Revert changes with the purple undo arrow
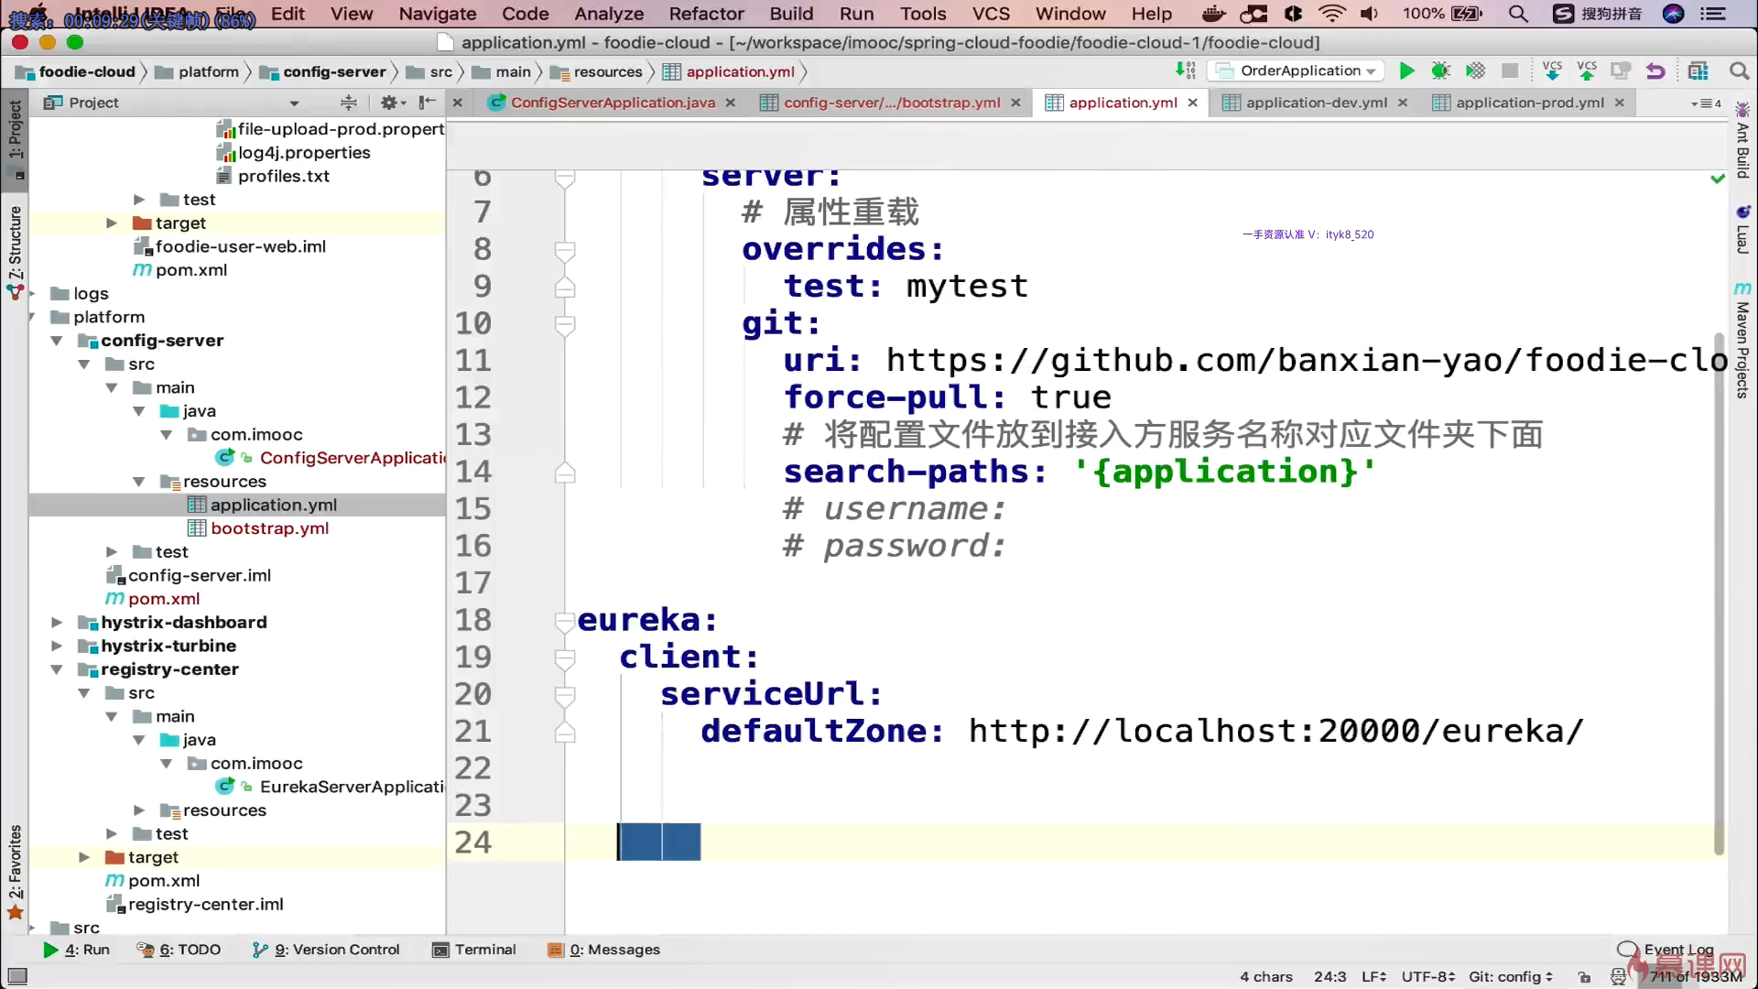This screenshot has height=989, width=1758. [x=1655, y=71]
